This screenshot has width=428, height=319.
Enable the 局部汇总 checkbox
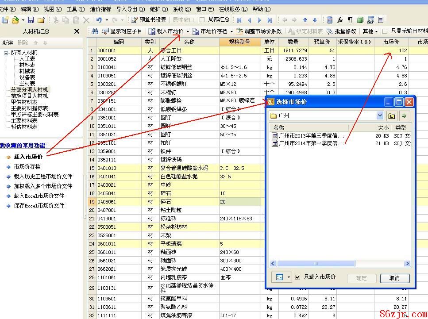[x=202, y=20]
